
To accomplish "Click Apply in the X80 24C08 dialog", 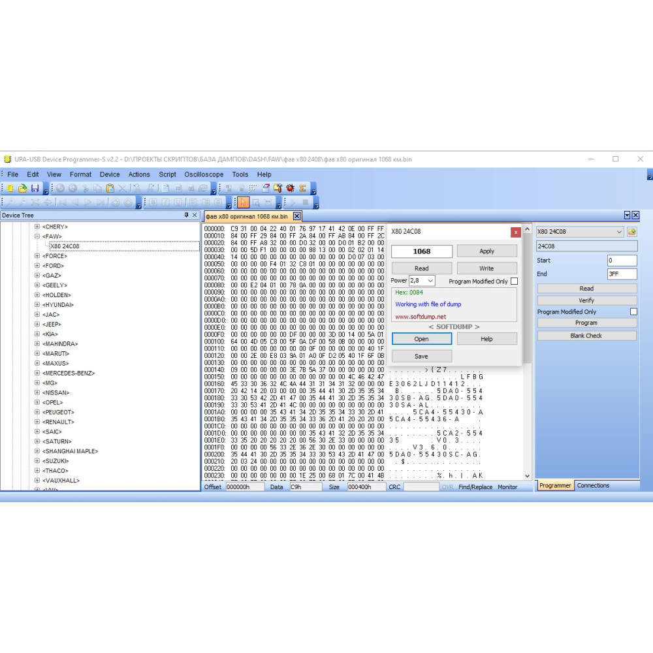I will click(x=487, y=251).
